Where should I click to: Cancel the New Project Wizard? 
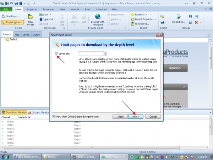tap(153, 117)
